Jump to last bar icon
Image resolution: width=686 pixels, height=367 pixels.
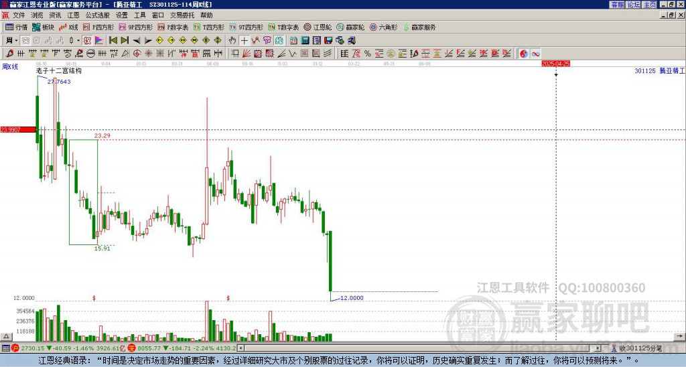point(125,41)
